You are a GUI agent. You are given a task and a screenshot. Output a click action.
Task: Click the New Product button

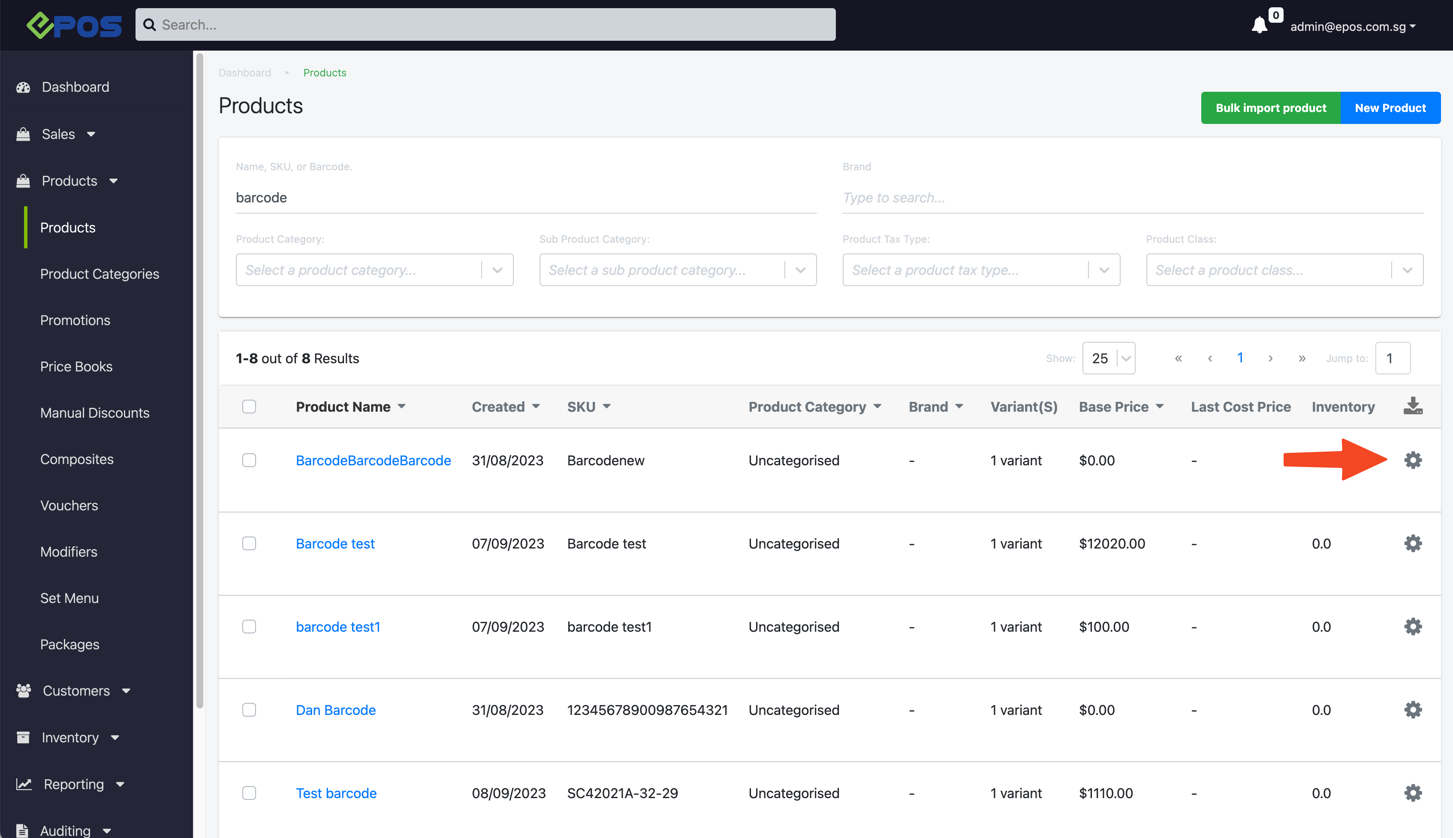[1390, 108]
